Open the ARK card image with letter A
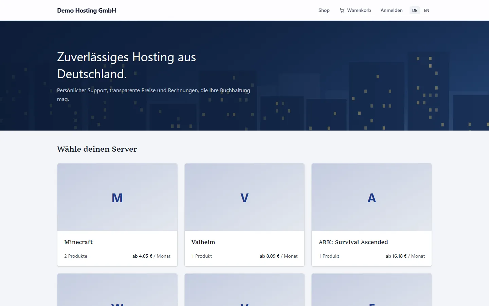This screenshot has width=489, height=306. coord(372,197)
